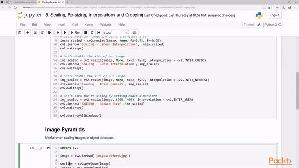The height and width of the screenshot is (168, 299).
Task: Click the line with cv2.INTER_AREA
Action: click(127, 99)
